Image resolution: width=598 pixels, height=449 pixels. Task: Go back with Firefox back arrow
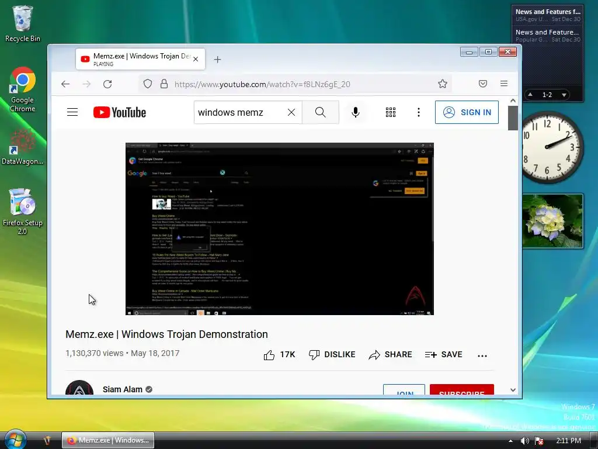click(65, 84)
